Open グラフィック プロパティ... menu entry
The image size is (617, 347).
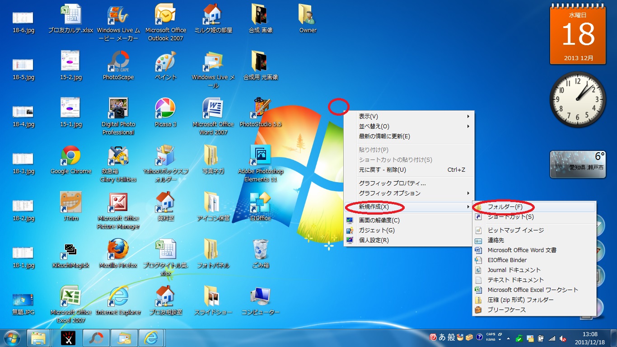(x=409, y=183)
